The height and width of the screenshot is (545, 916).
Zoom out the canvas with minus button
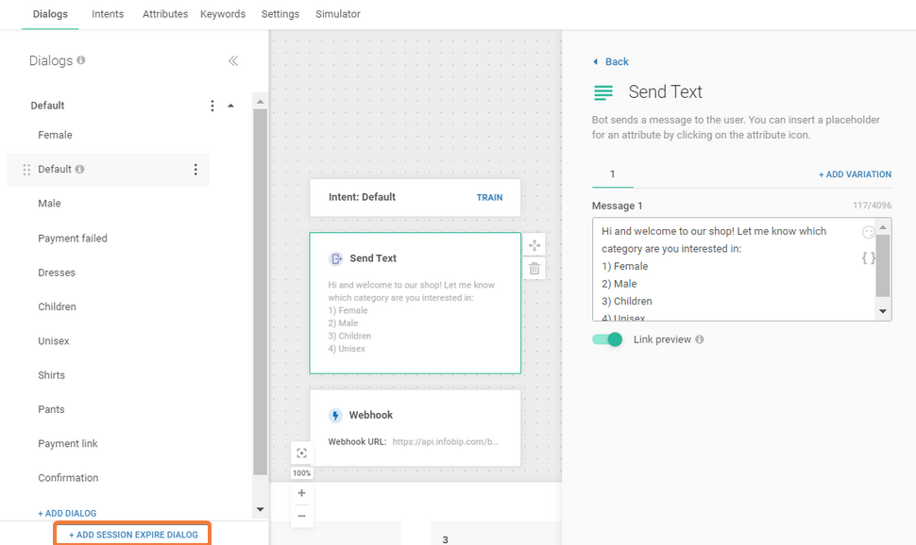pos(301,516)
